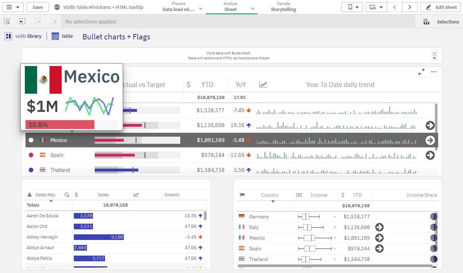Open smart search with the magnifier icon
This screenshot has width=463, height=273.
(7, 21)
